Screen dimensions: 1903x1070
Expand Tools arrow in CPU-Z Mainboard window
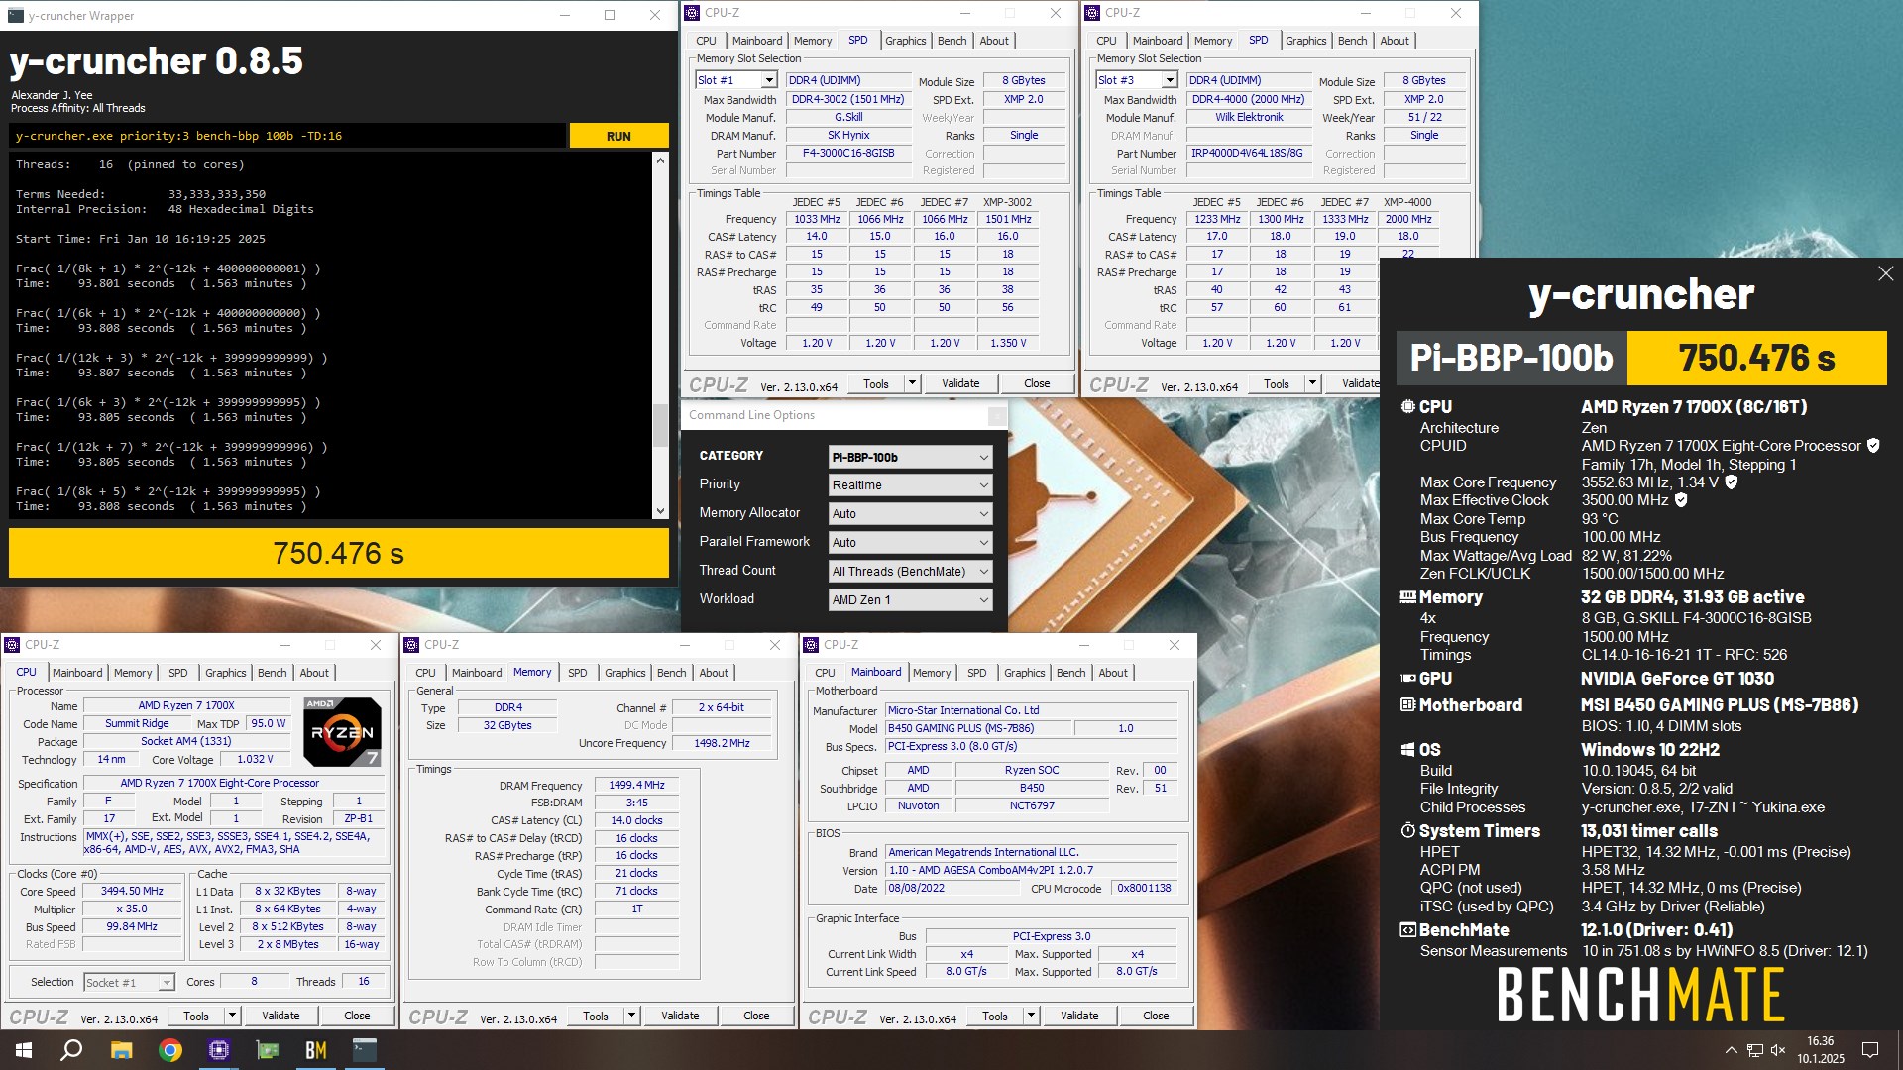(1031, 1016)
